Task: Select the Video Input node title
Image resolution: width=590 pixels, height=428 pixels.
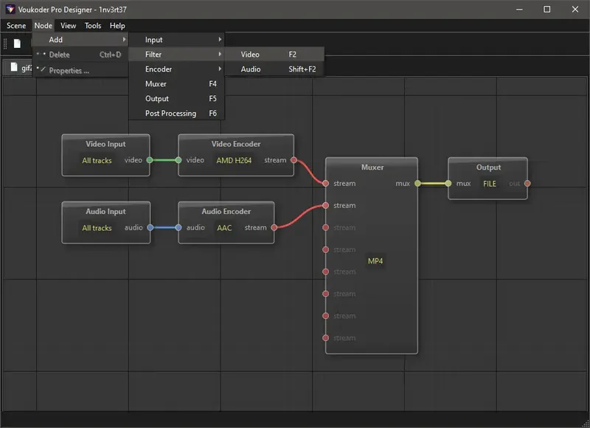Action: tap(105, 144)
